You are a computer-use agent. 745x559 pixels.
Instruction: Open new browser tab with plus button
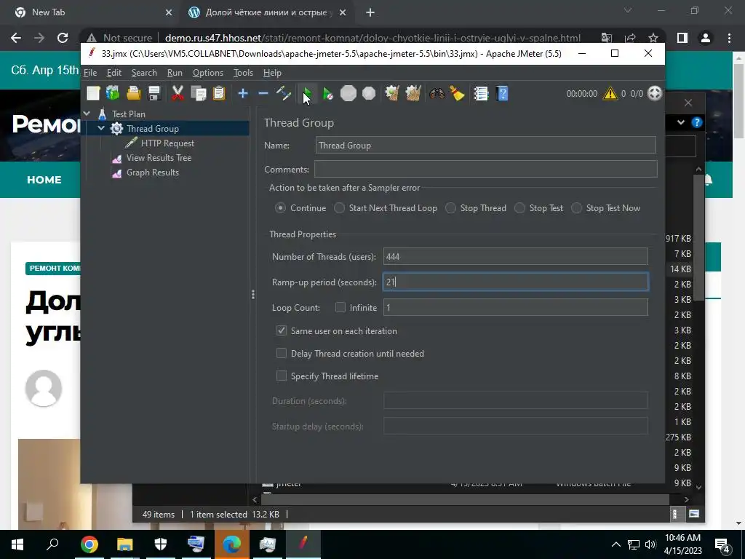pyautogui.click(x=370, y=13)
